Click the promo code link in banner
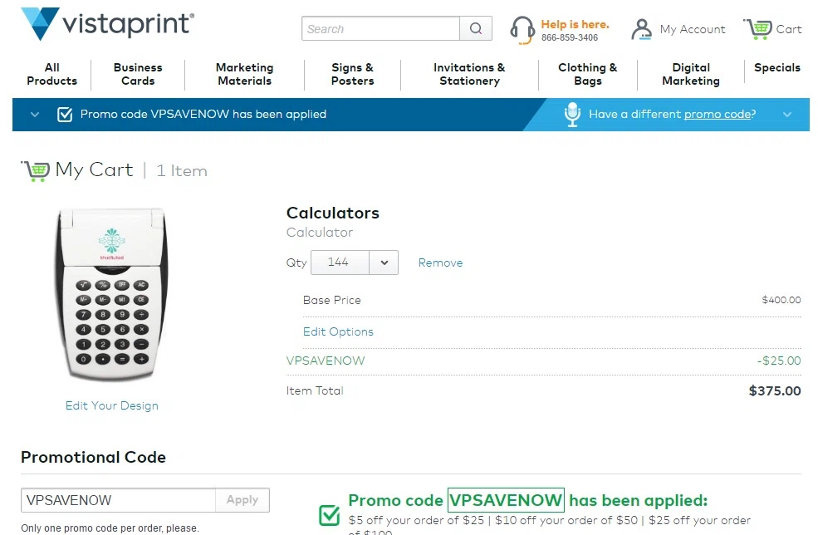The width and height of the screenshot is (818, 535). pos(718,115)
